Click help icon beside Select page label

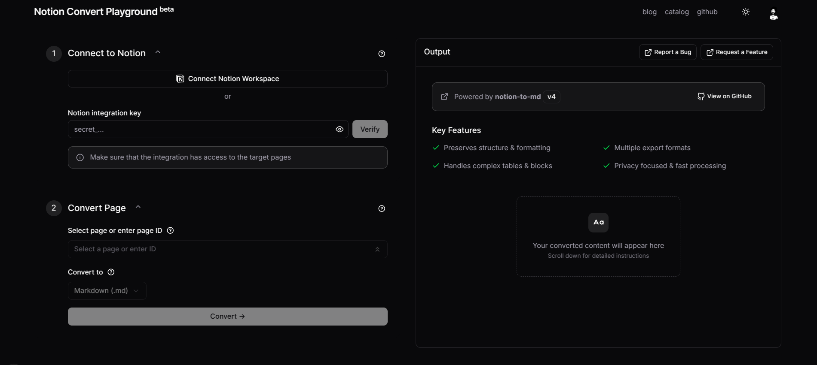click(170, 230)
